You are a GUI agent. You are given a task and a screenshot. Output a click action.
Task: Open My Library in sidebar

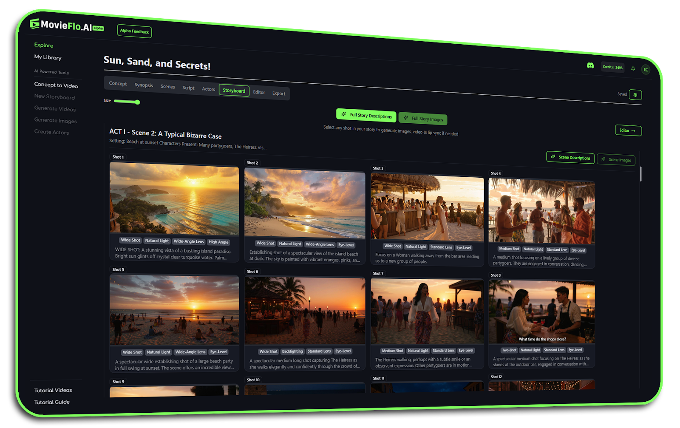click(48, 57)
